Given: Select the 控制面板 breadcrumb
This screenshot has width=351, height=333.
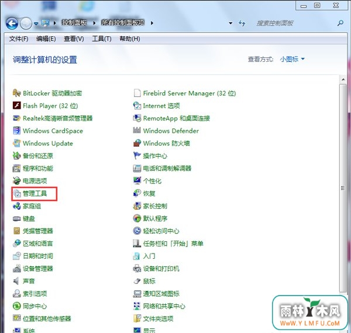Looking at the screenshot, I should pos(74,23).
